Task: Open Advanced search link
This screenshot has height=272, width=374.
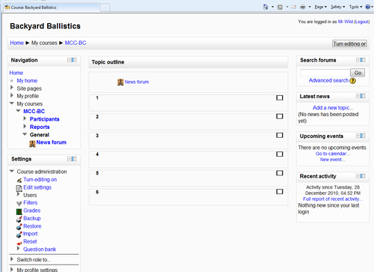Action: point(328,80)
